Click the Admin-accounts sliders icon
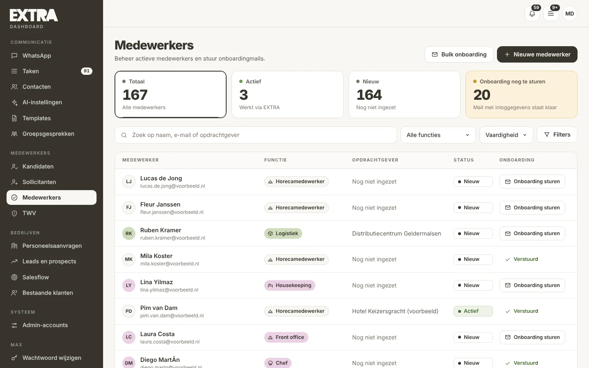589x368 pixels. coord(14,325)
